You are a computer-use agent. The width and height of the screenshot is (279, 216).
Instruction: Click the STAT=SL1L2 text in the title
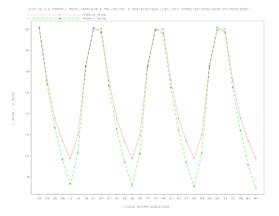coord(39,9)
